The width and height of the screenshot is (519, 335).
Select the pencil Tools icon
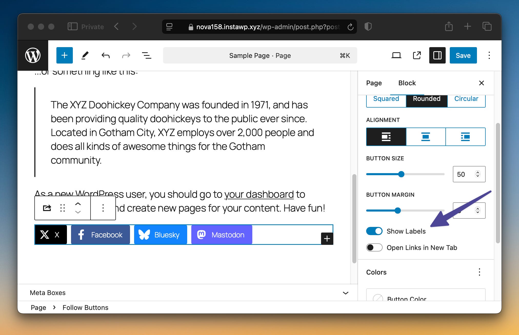coord(85,55)
